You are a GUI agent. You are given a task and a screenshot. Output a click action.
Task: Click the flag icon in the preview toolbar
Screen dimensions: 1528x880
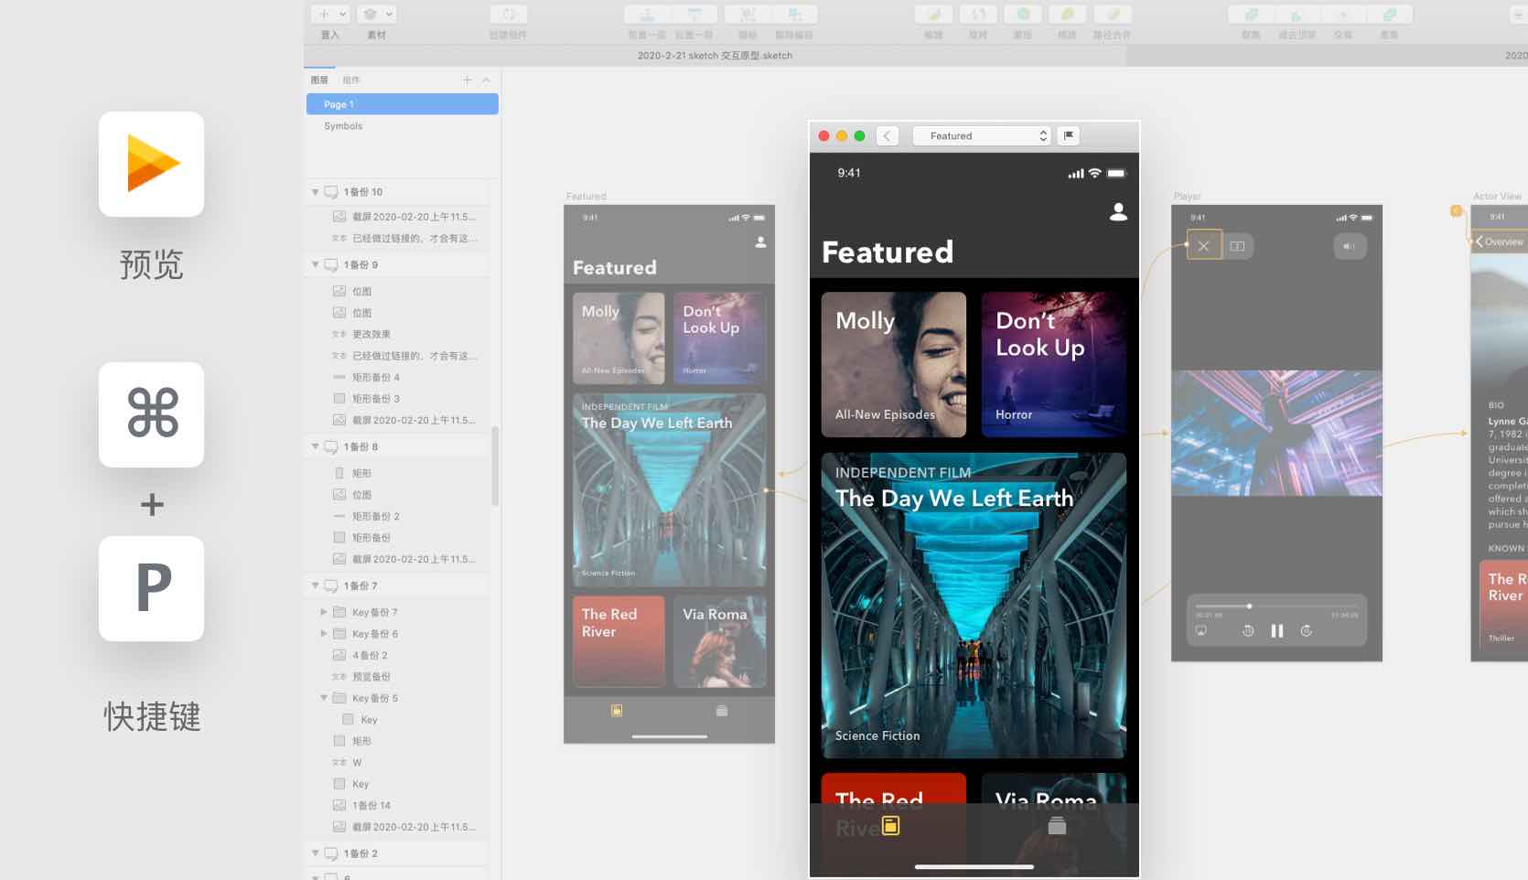tap(1069, 135)
